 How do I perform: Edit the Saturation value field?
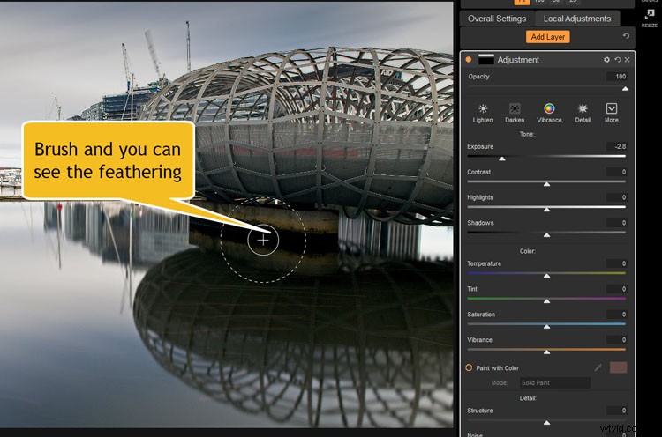point(617,315)
